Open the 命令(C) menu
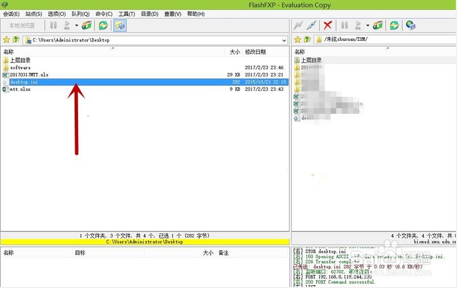The image size is (457, 288). [104, 14]
